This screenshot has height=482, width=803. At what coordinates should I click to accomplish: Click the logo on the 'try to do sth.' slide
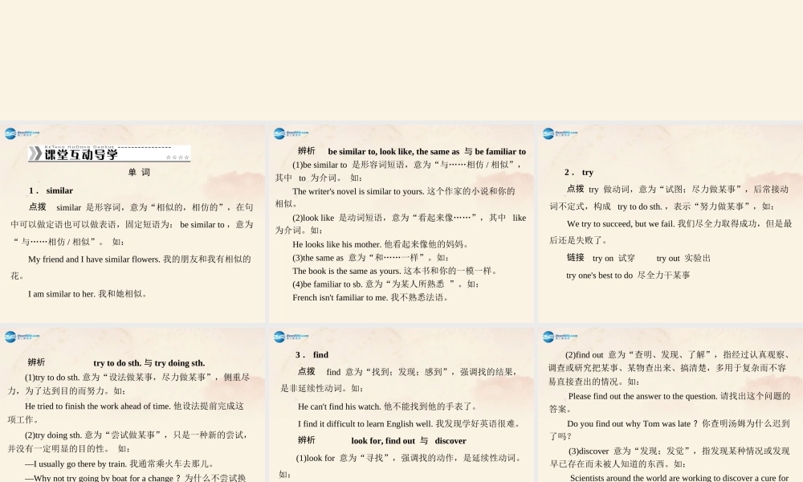point(22,337)
